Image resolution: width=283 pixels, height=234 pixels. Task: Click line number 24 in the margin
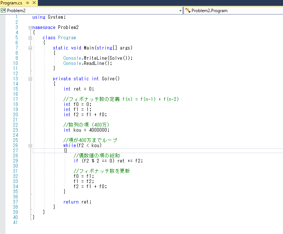[15, 135]
